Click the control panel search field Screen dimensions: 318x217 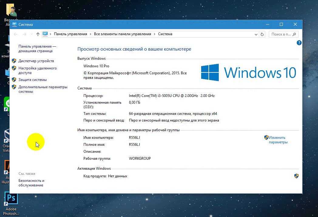click(283, 34)
